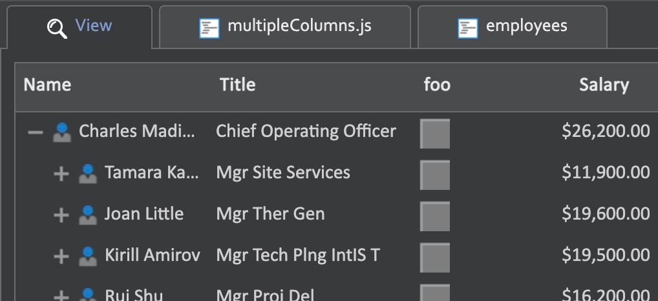Click Charles Madigan's person icon
The width and height of the screenshot is (658, 301).
pyautogui.click(x=62, y=132)
